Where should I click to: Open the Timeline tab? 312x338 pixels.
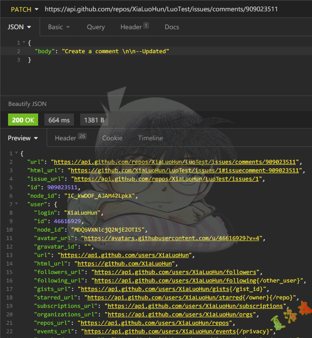point(150,138)
